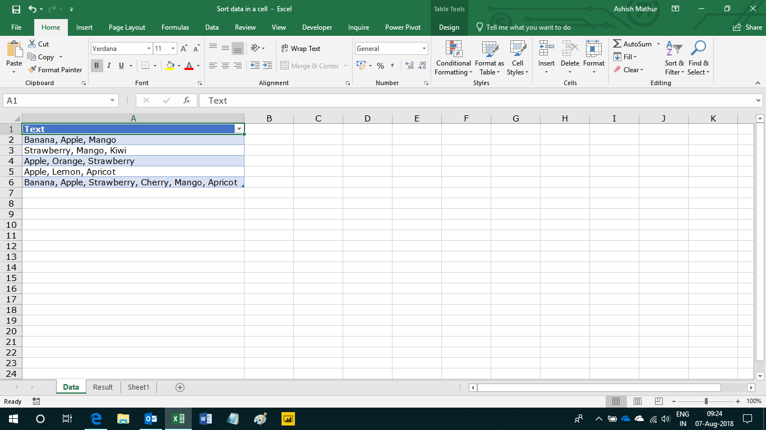Open the font name dropdown
The image size is (766, 430).
[x=149, y=48]
